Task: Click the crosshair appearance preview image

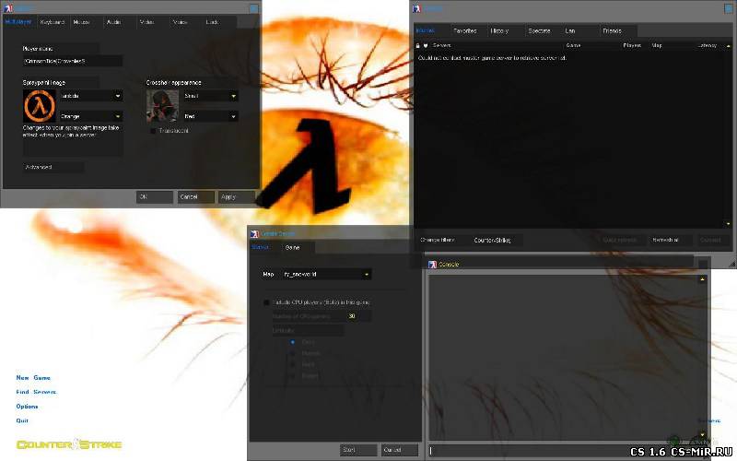Action: point(163,106)
